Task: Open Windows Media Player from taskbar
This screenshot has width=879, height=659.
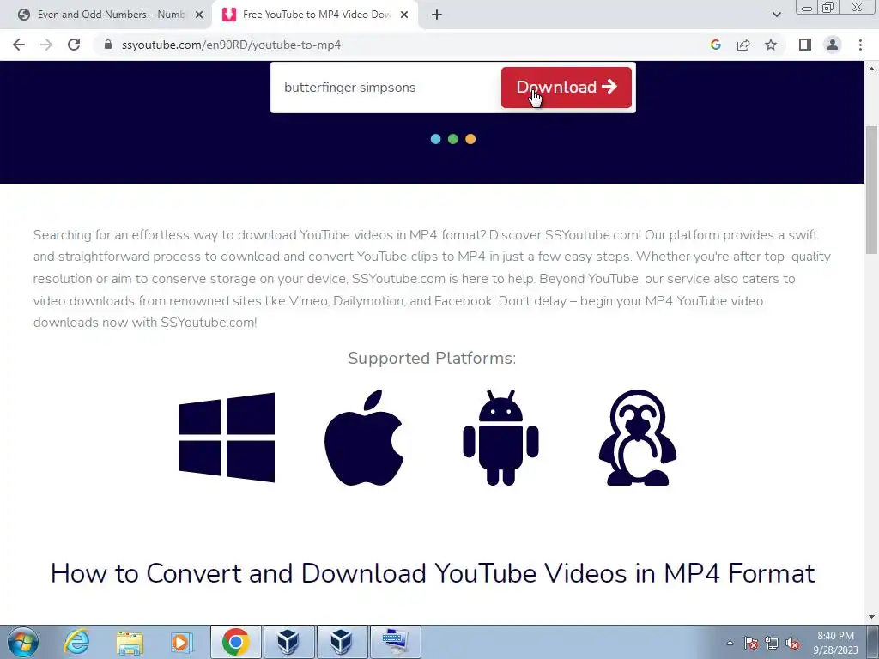Action: 181,642
